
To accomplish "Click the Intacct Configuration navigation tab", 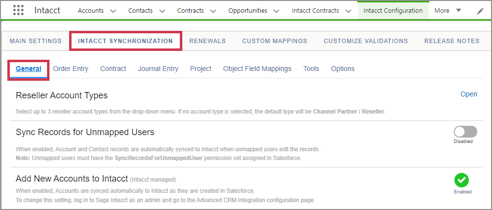I will pyautogui.click(x=393, y=11).
